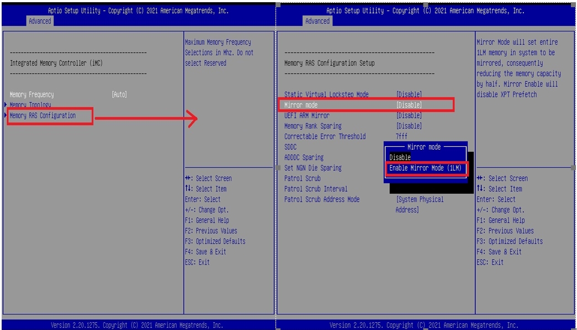
Task: Toggle UEFI ARM Mirror setting value
Action: coord(409,115)
